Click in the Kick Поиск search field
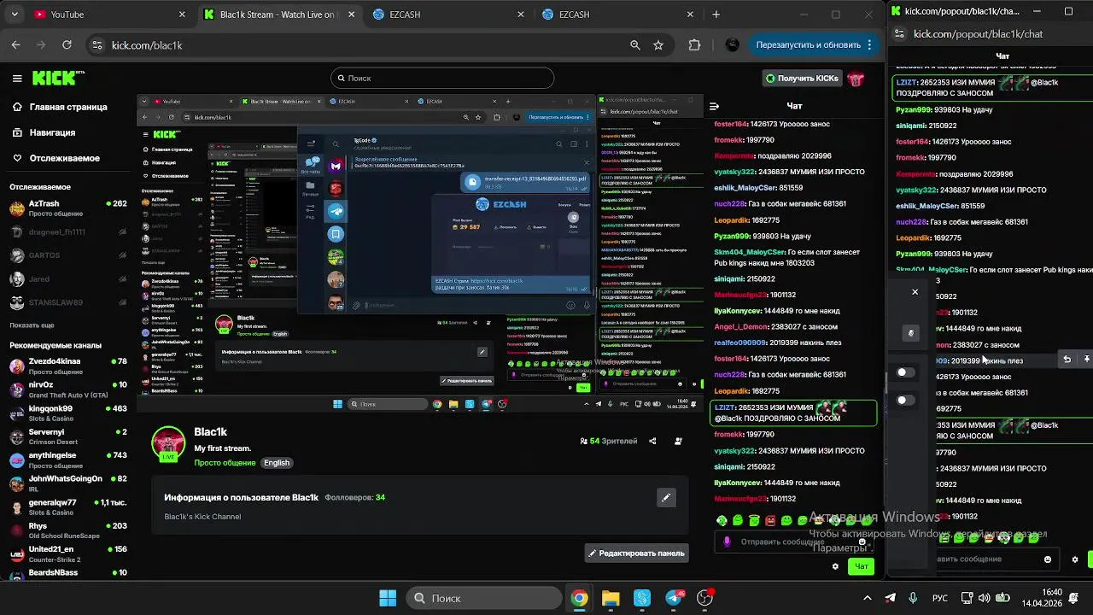This screenshot has width=1093, height=615. coord(441,78)
